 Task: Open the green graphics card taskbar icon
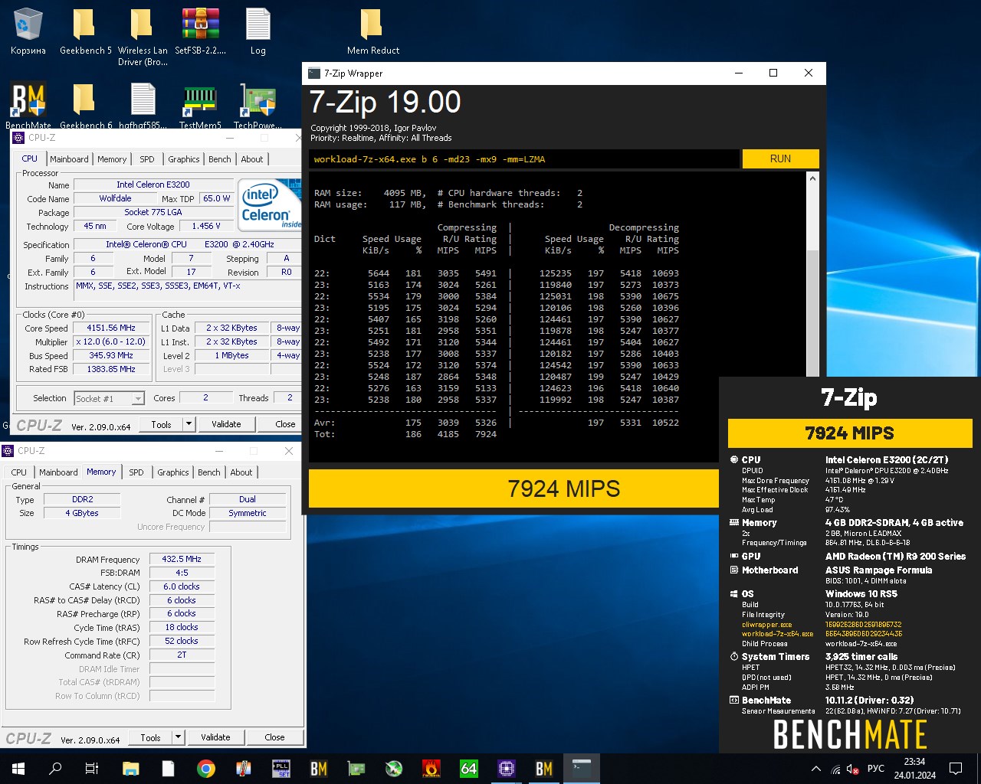[x=356, y=769]
